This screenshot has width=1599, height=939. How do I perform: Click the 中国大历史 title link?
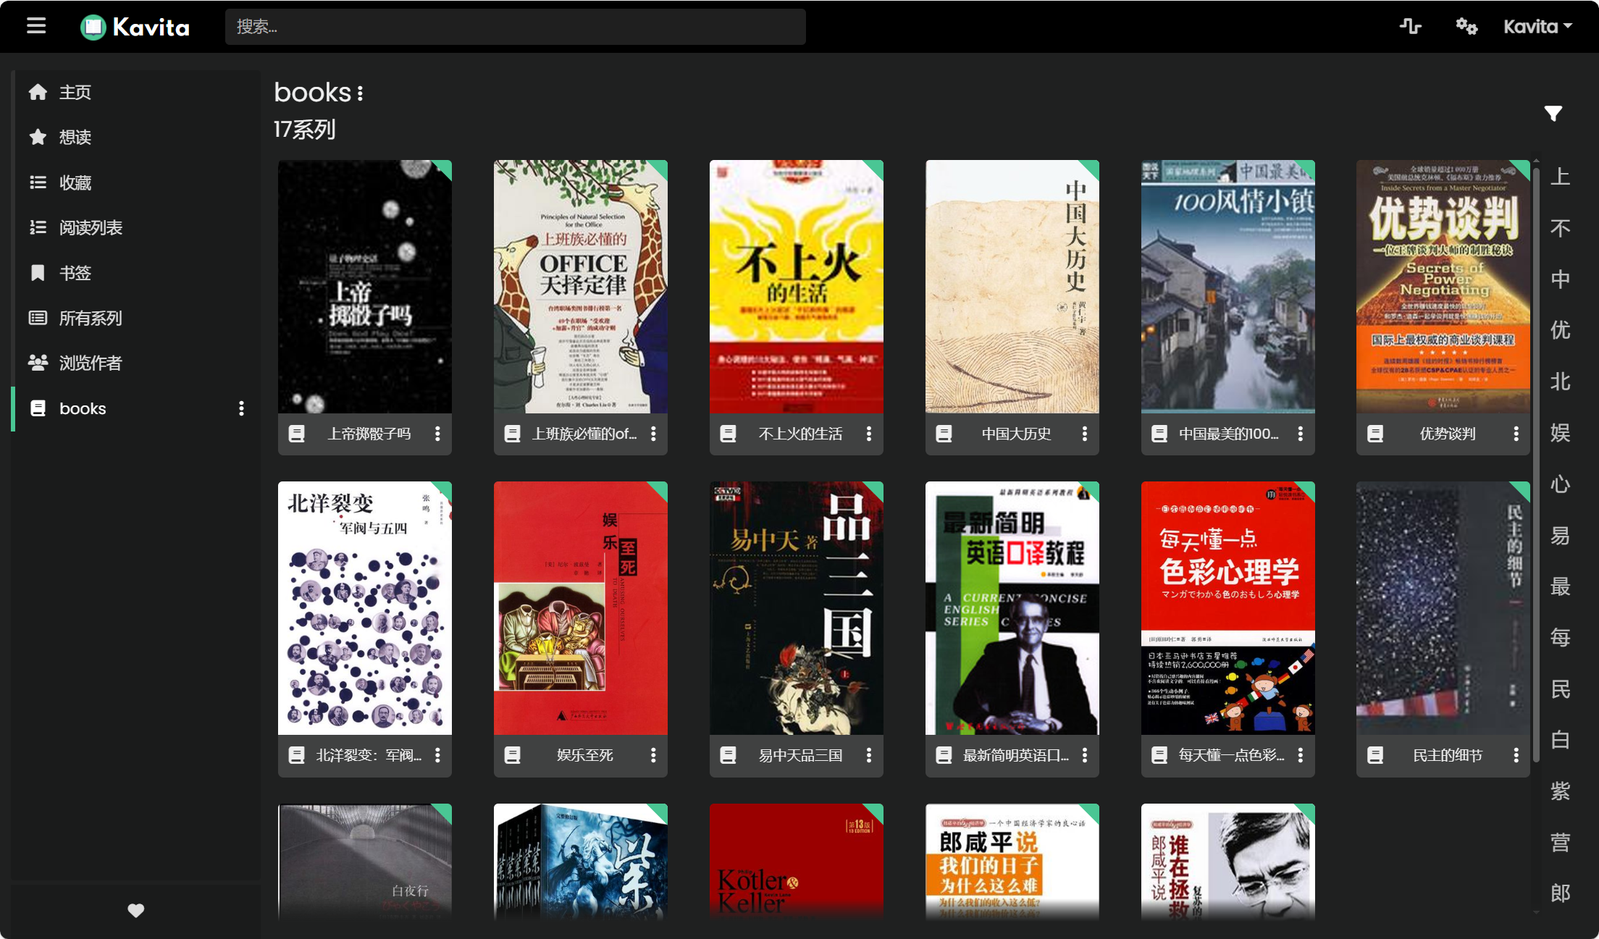[1016, 434]
